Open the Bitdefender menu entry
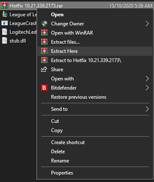154x182 pixels. point(95,88)
